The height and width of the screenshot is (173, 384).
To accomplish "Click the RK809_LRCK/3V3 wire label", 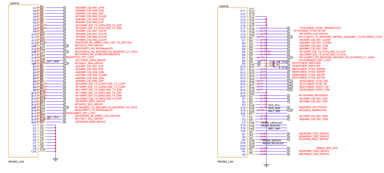I will pos(271,123).
